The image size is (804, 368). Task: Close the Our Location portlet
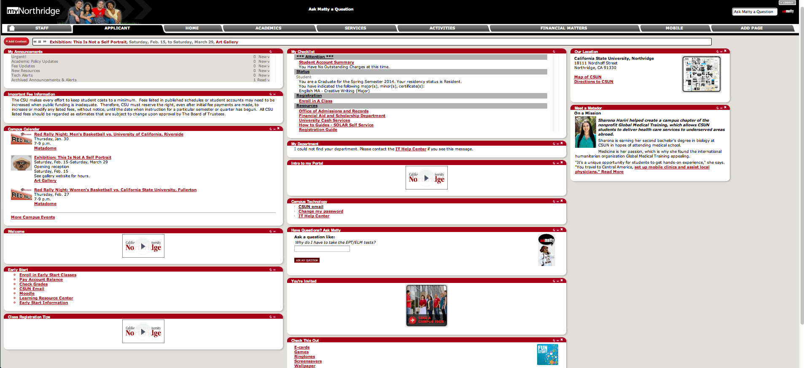pos(725,51)
